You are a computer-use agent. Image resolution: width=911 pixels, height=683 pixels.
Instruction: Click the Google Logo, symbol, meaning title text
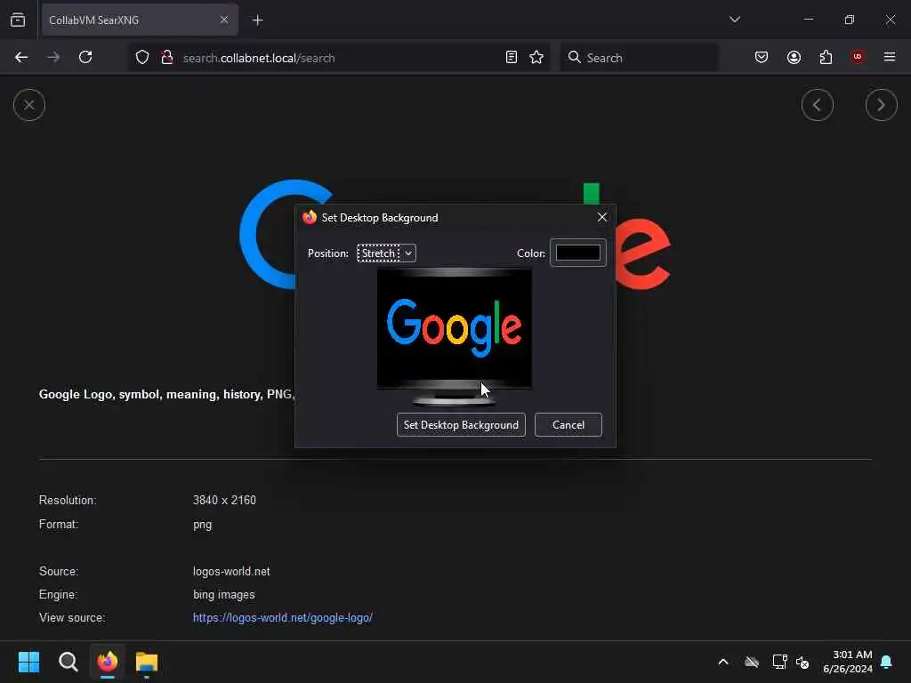[x=166, y=394]
